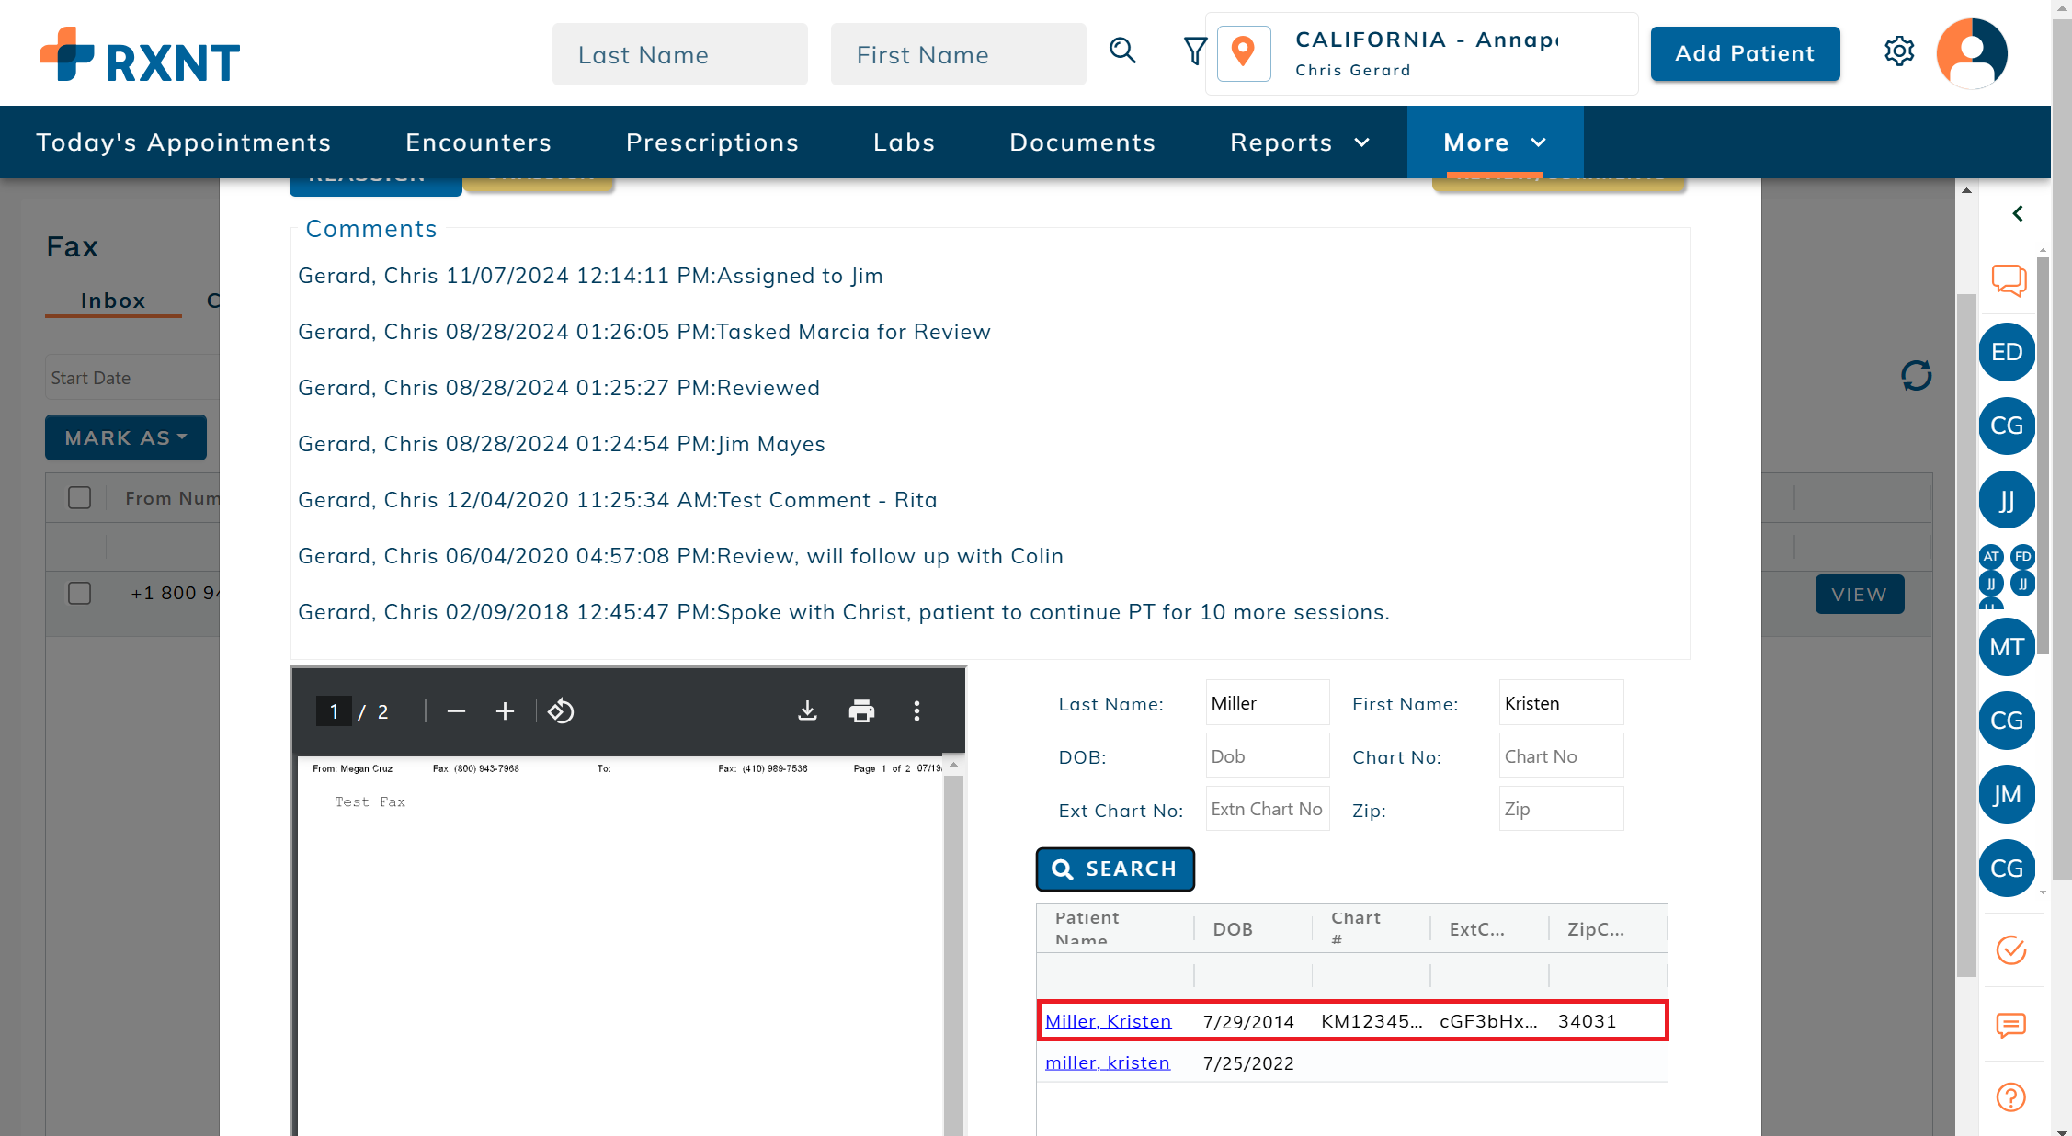2072x1136 pixels.
Task: Open Miller, Kristen 7/29/2014 patient link
Action: (1108, 1021)
